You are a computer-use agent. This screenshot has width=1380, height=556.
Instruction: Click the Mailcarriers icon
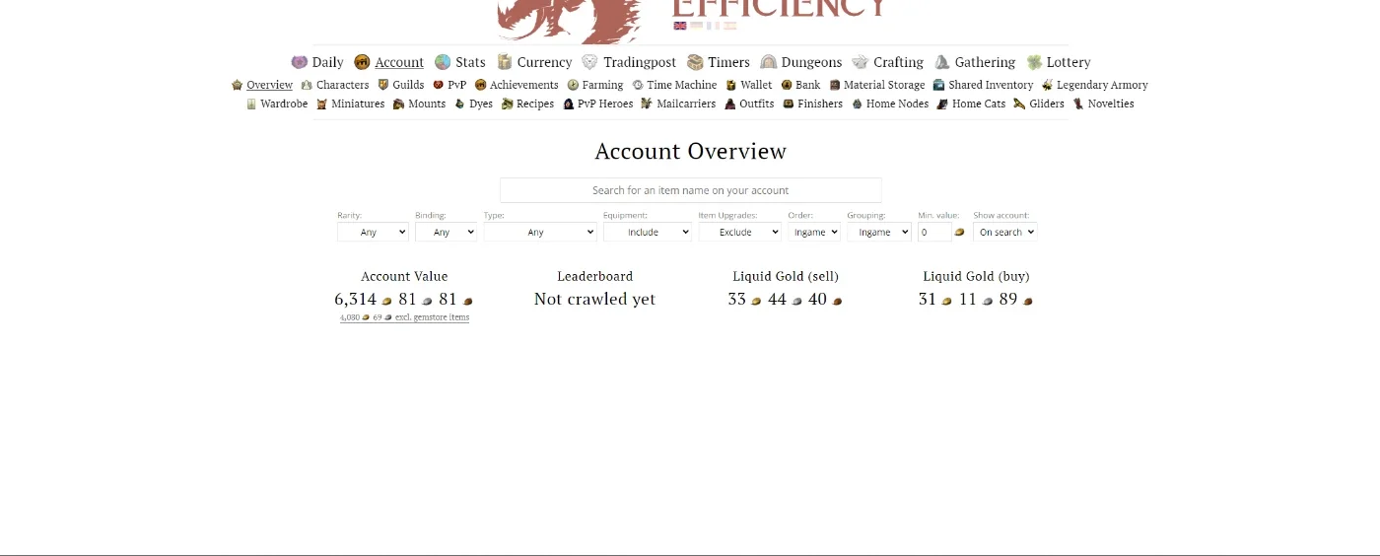pyautogui.click(x=647, y=104)
